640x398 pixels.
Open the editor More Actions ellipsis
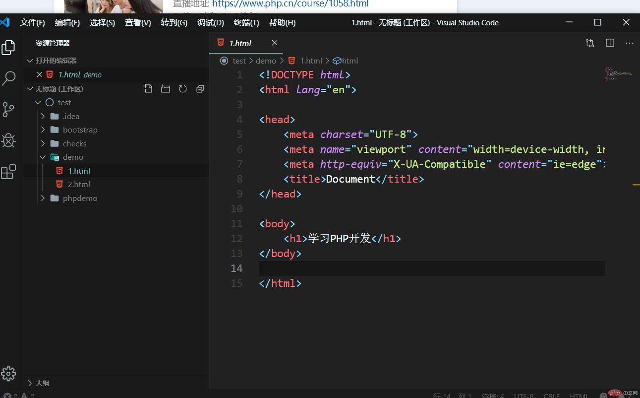coord(630,43)
